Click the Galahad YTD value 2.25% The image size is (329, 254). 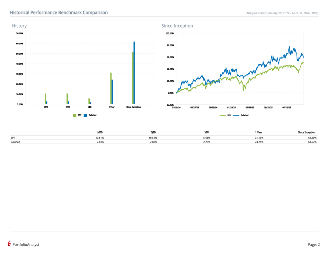click(207, 142)
